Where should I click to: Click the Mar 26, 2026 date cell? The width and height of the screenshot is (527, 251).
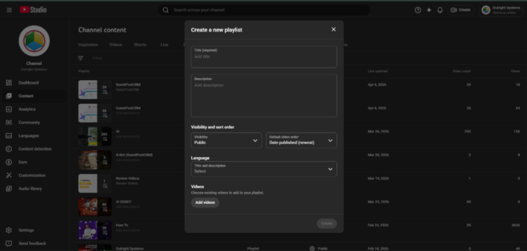coord(378,132)
